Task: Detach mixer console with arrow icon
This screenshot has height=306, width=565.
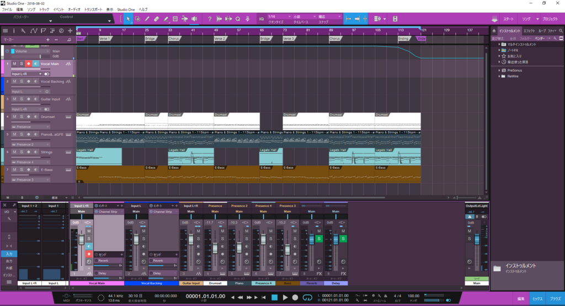Action: tap(14, 205)
